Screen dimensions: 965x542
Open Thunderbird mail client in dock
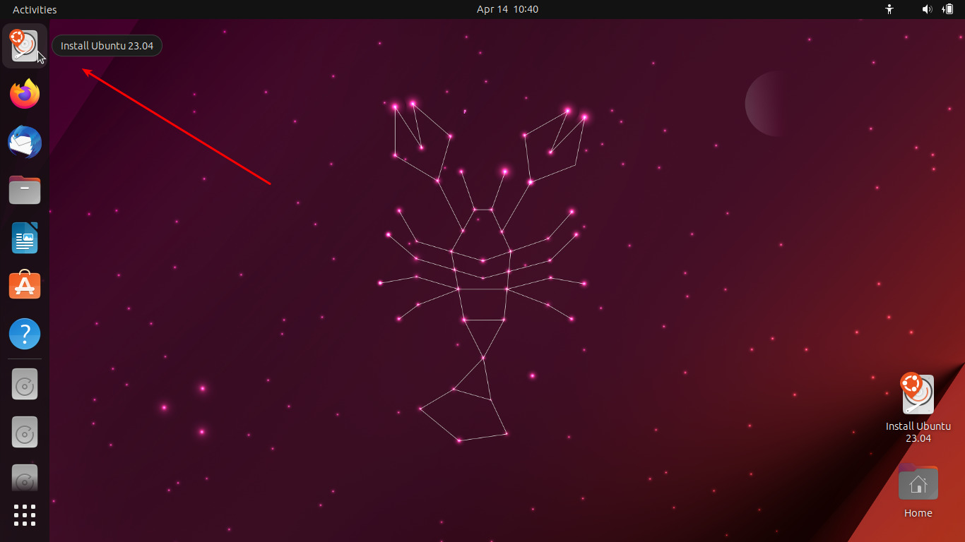pyautogui.click(x=25, y=142)
